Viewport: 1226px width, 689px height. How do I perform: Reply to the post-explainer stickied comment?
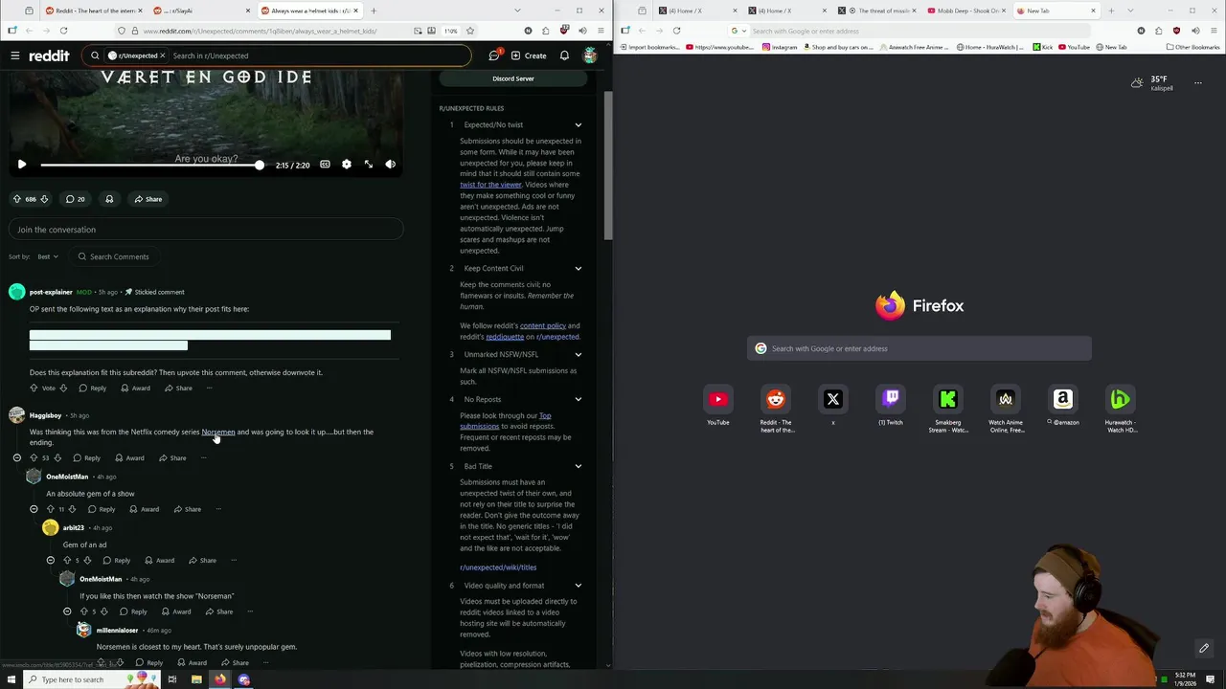(93, 389)
